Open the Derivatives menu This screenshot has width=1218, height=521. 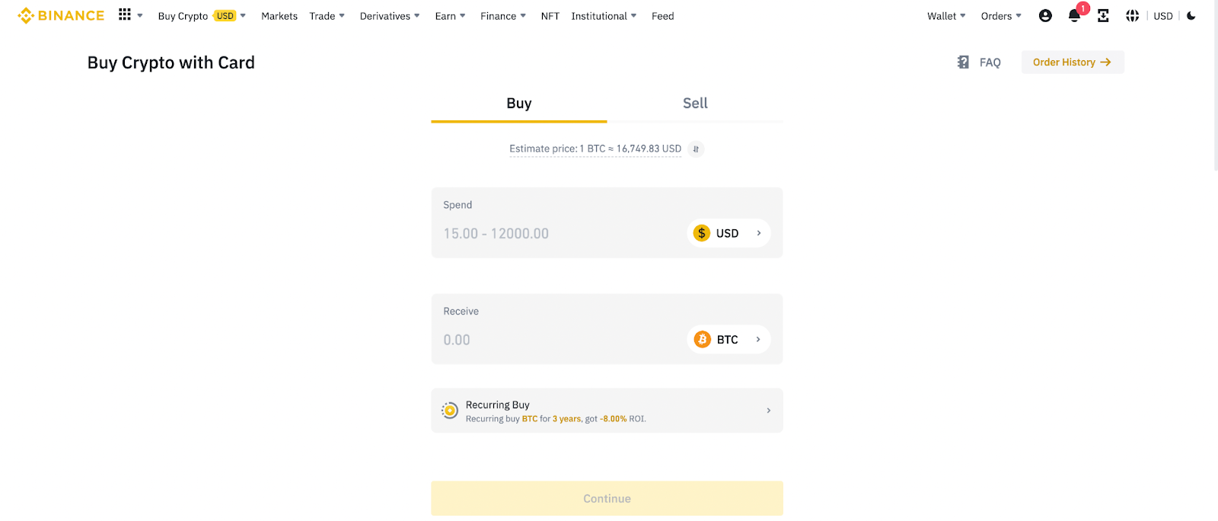[390, 16]
